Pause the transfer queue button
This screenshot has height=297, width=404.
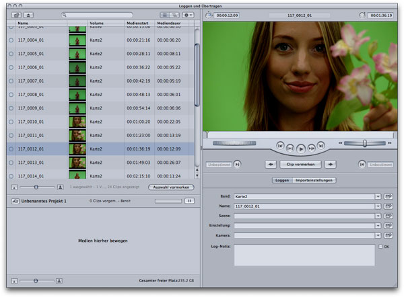pyautogui.click(x=189, y=201)
